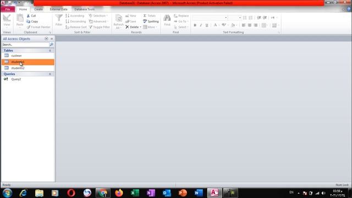Open the Selection filter dropdown
Image resolution: width=352 pixels, height=198 pixels.
coord(98,16)
